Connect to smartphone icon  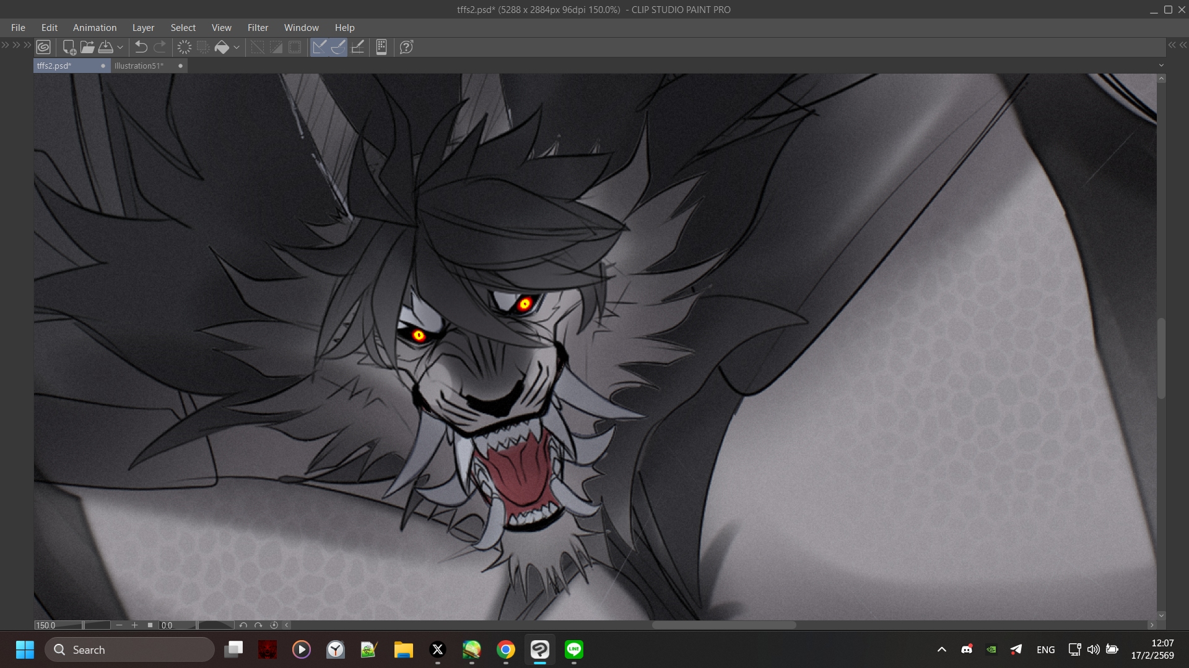(381, 47)
